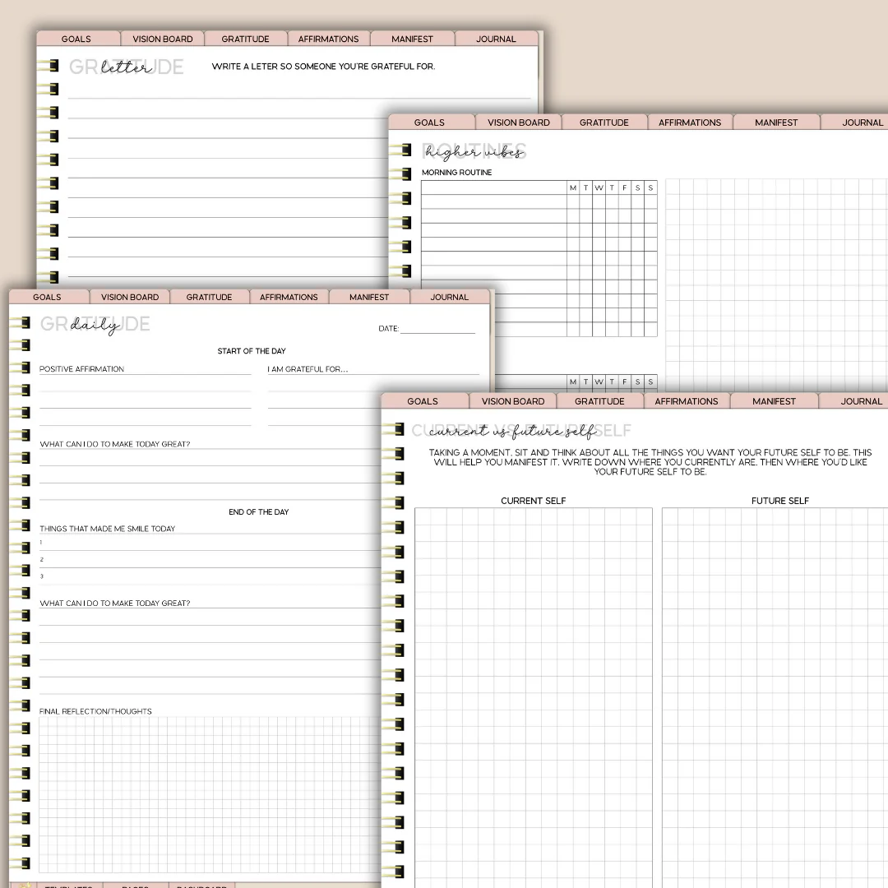The image size is (888, 888).
Task: Click line number 1 under Things That Made Me Smile
Action: tap(210, 543)
